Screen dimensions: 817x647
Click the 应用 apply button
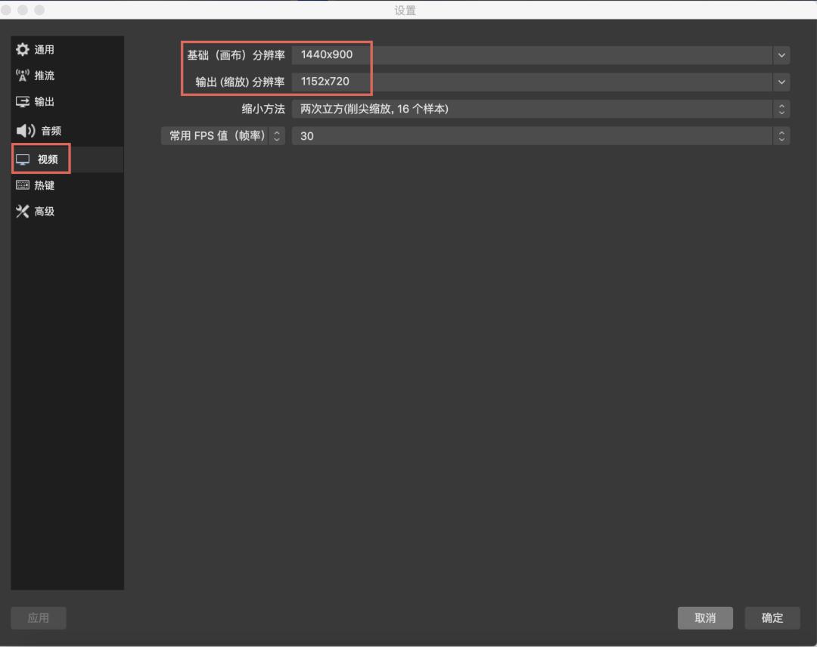pyautogui.click(x=38, y=618)
